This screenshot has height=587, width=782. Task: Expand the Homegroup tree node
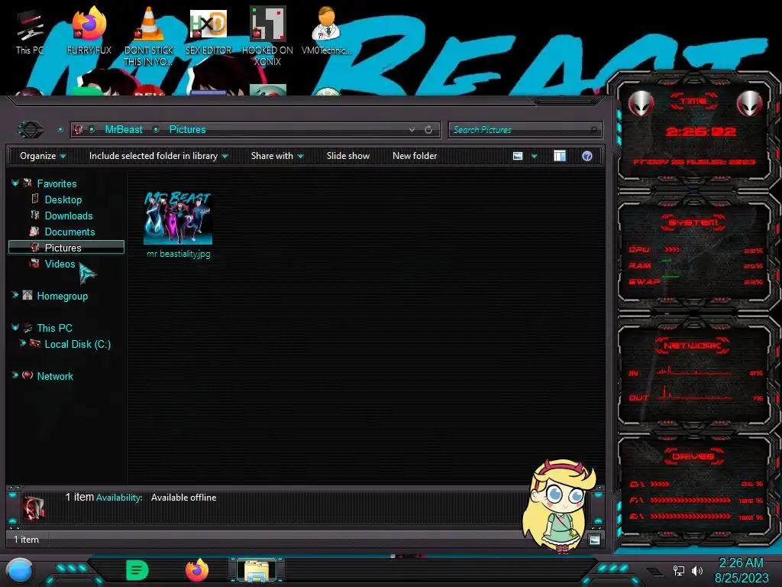[15, 296]
